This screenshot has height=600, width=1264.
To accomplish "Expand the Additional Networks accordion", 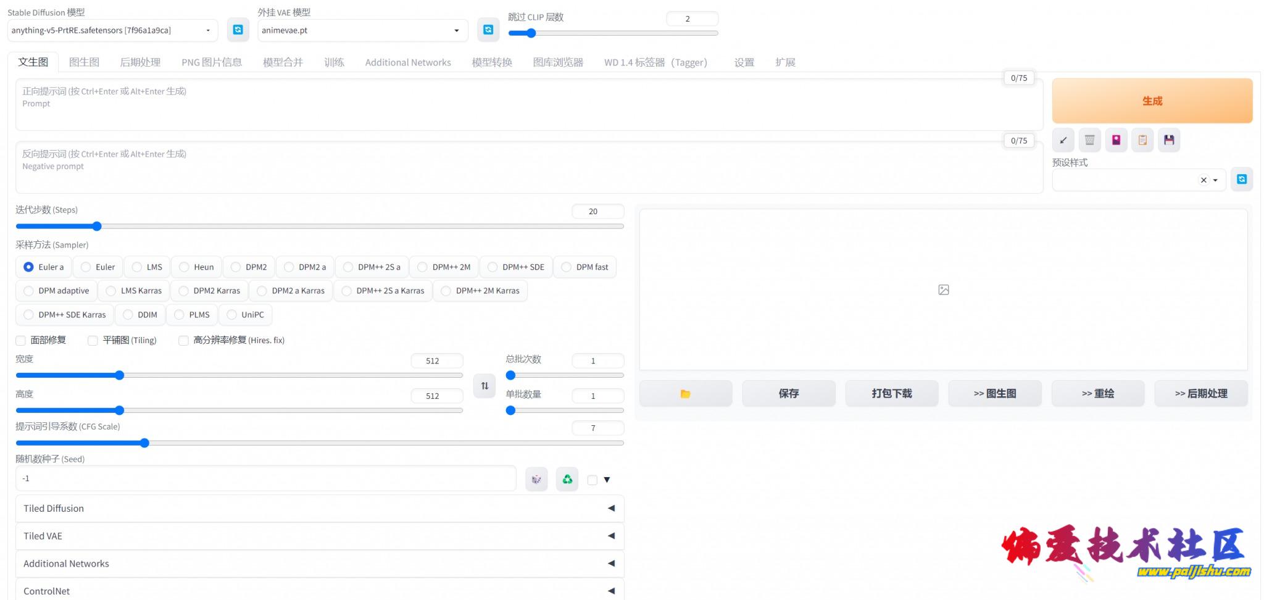I will 320,564.
